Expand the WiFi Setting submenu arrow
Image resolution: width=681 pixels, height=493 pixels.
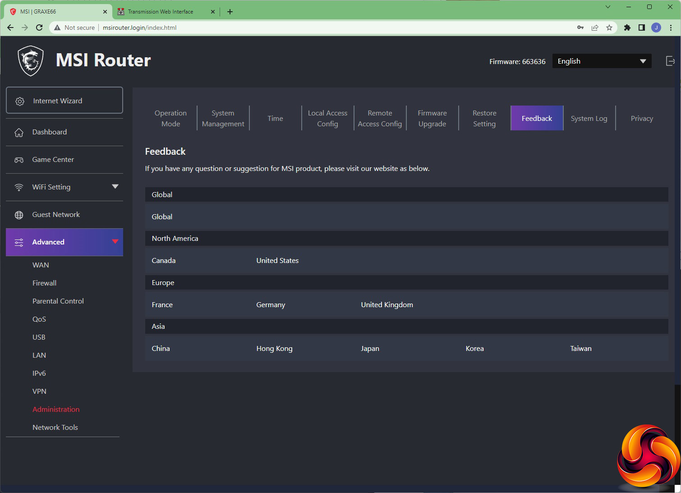(115, 187)
